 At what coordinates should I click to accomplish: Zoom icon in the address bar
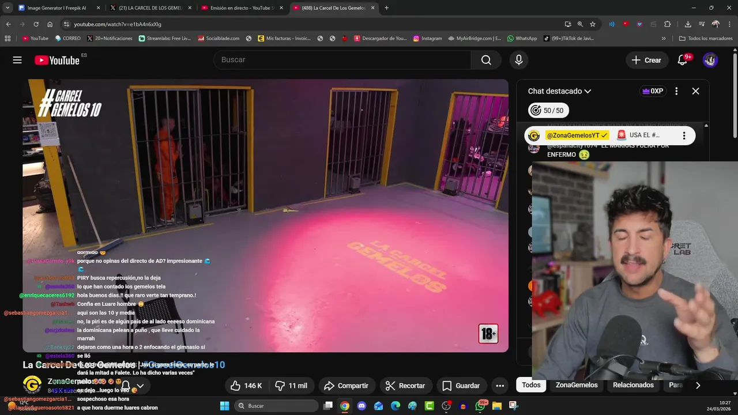click(580, 24)
